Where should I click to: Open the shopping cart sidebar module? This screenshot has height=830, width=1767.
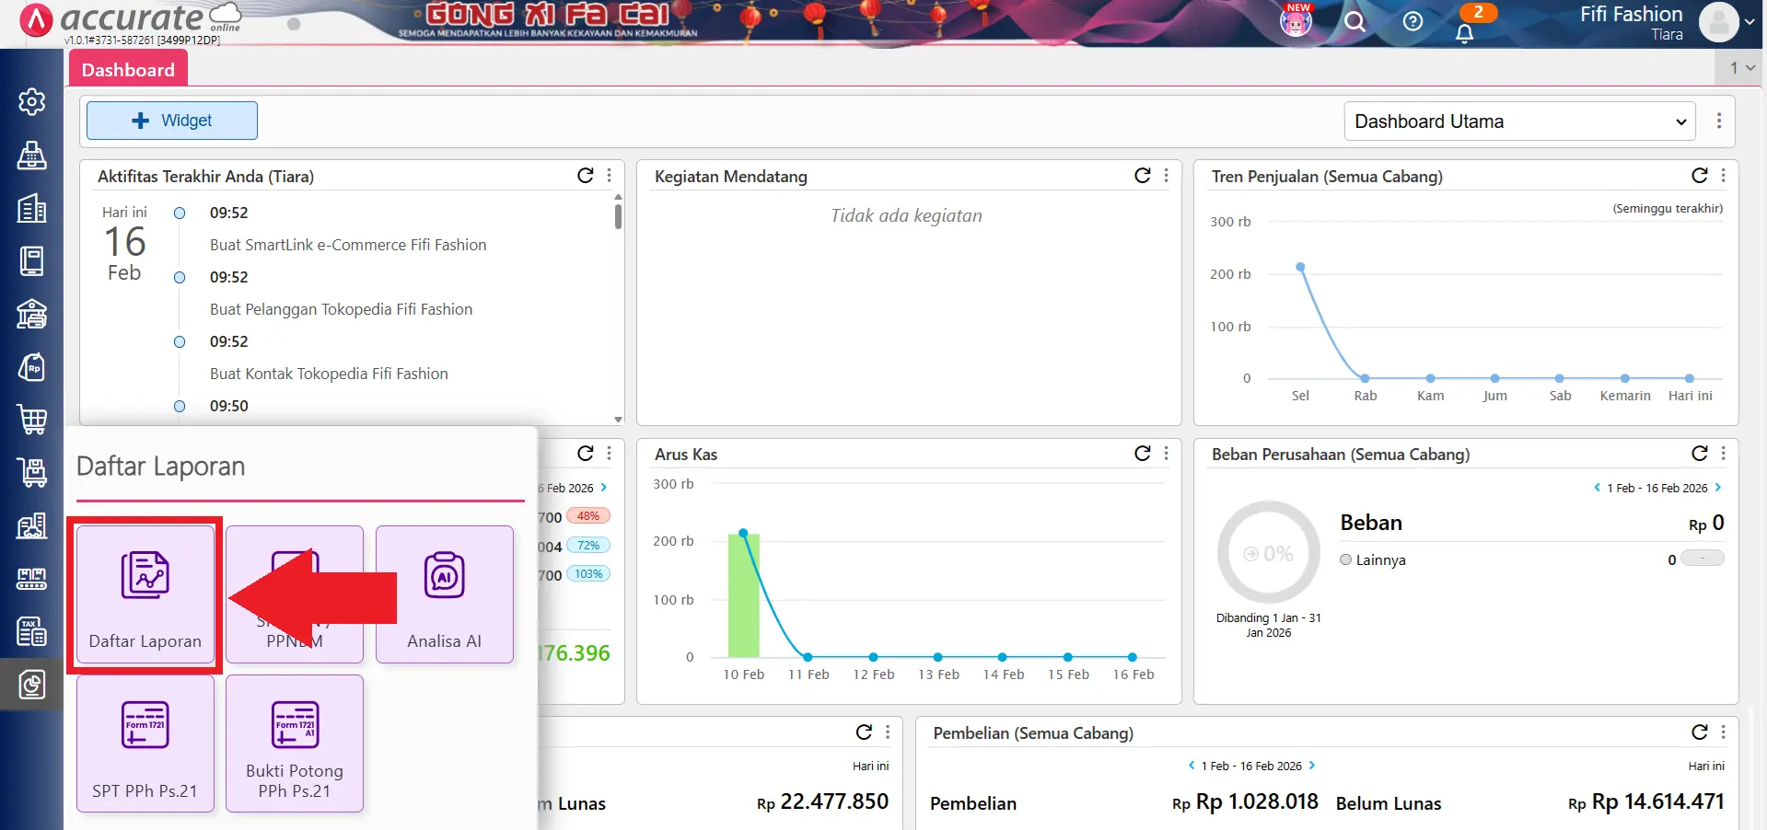32,420
